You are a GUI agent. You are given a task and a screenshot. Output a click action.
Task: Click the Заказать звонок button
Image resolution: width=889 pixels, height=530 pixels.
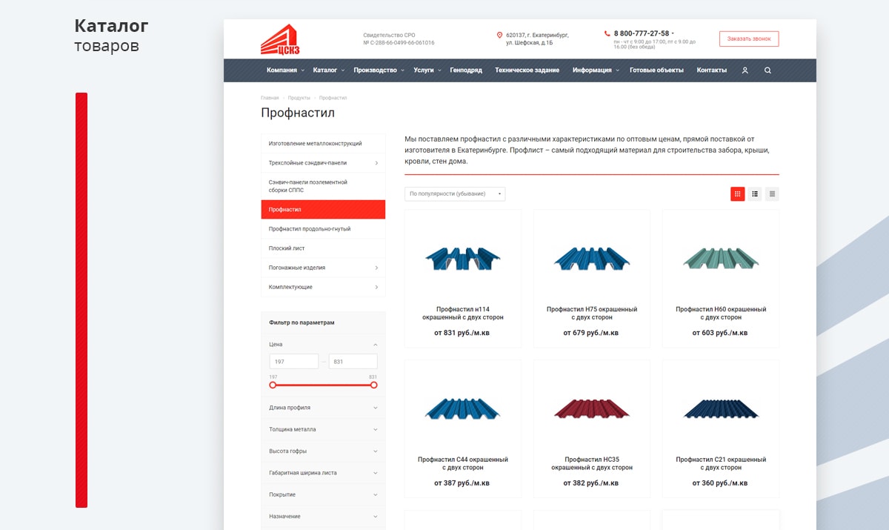[749, 39]
